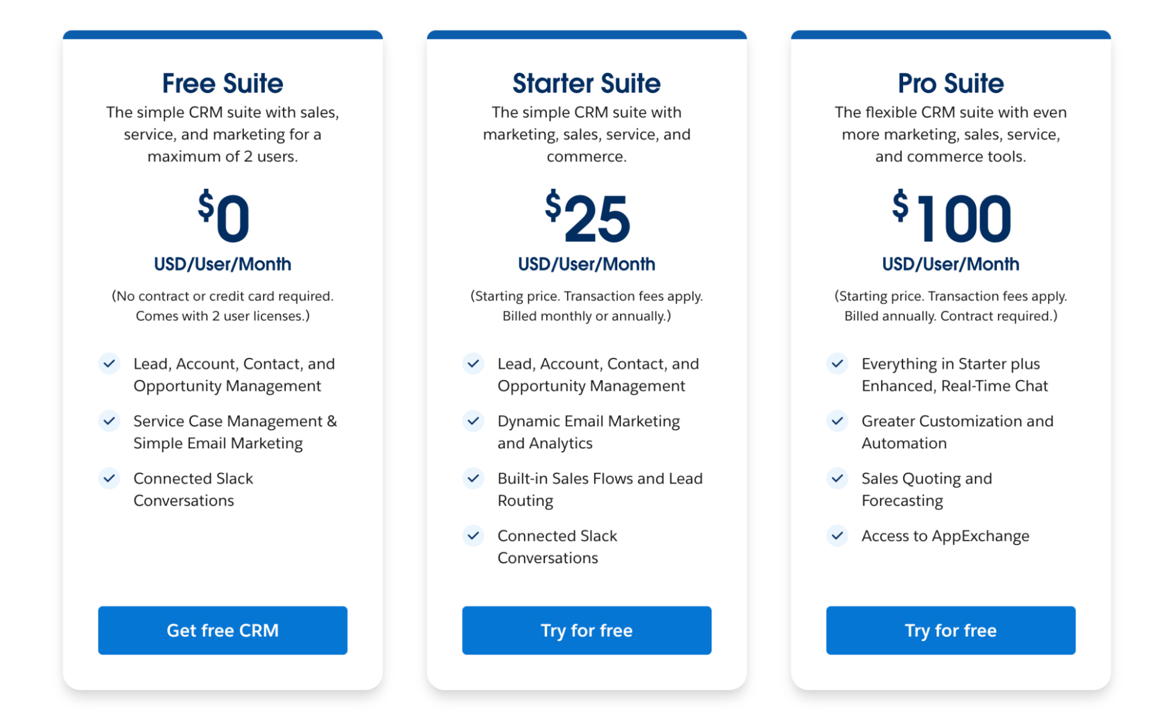The width and height of the screenshot is (1164, 715).
Task: Click the checkmark beside Dynamic Email Marketing and Analytics
Action: 473,421
